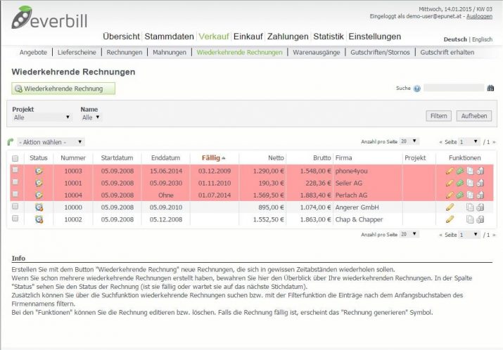
Task: Open the Projekt filter dropdown
Action: (42, 117)
